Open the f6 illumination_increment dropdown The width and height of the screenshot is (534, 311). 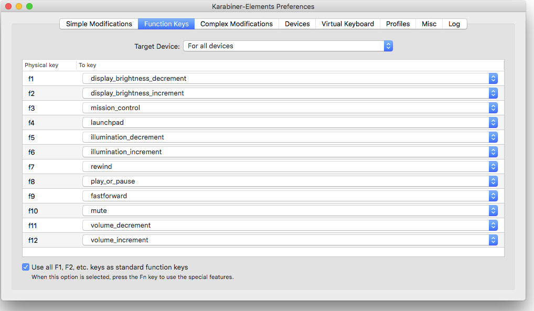290,152
